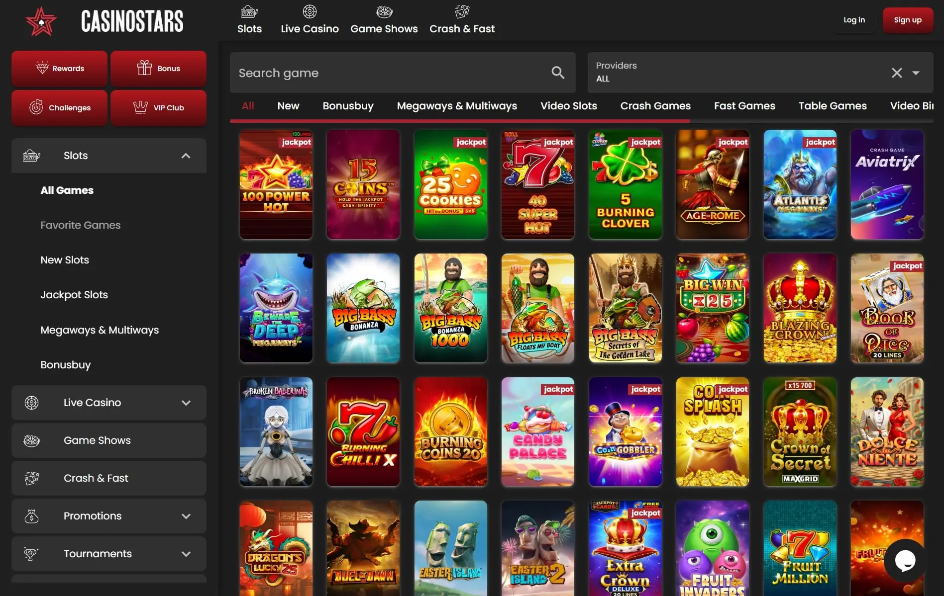Viewport: 944px width, 596px height.
Task: Click the Game Shows icon in sidebar
Action: (x=31, y=440)
